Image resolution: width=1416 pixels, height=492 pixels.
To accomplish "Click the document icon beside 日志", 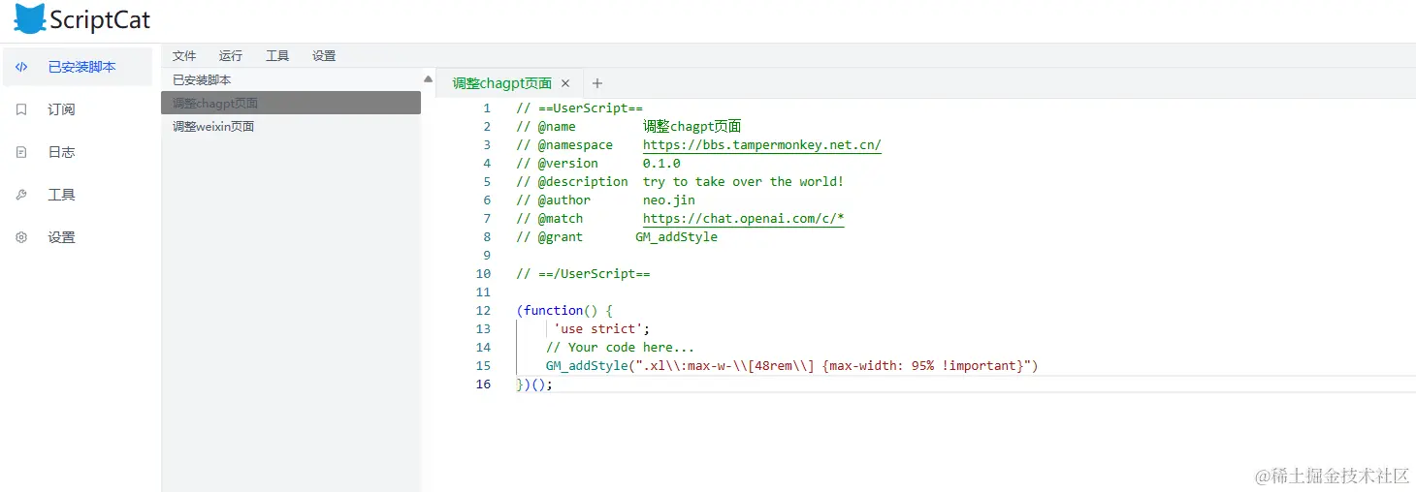I will [21, 152].
